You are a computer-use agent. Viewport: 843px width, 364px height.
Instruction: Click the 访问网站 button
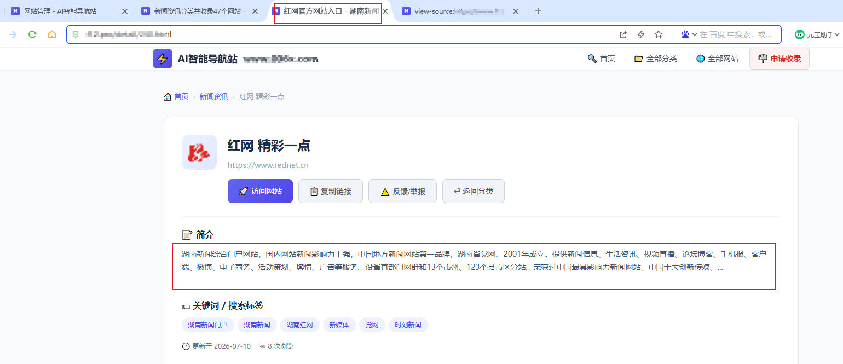[260, 191]
